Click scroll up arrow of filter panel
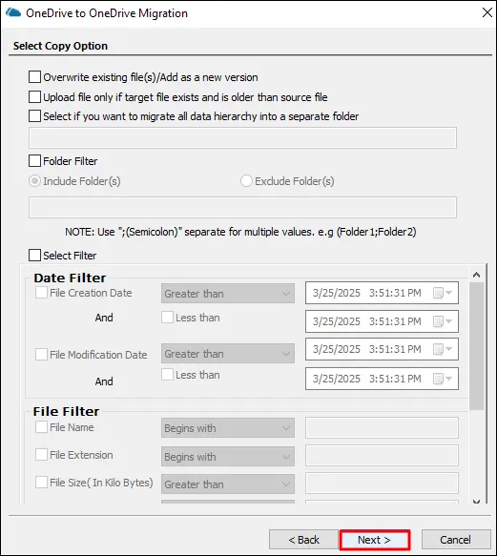Image resolution: width=497 pixels, height=556 pixels. (x=476, y=275)
